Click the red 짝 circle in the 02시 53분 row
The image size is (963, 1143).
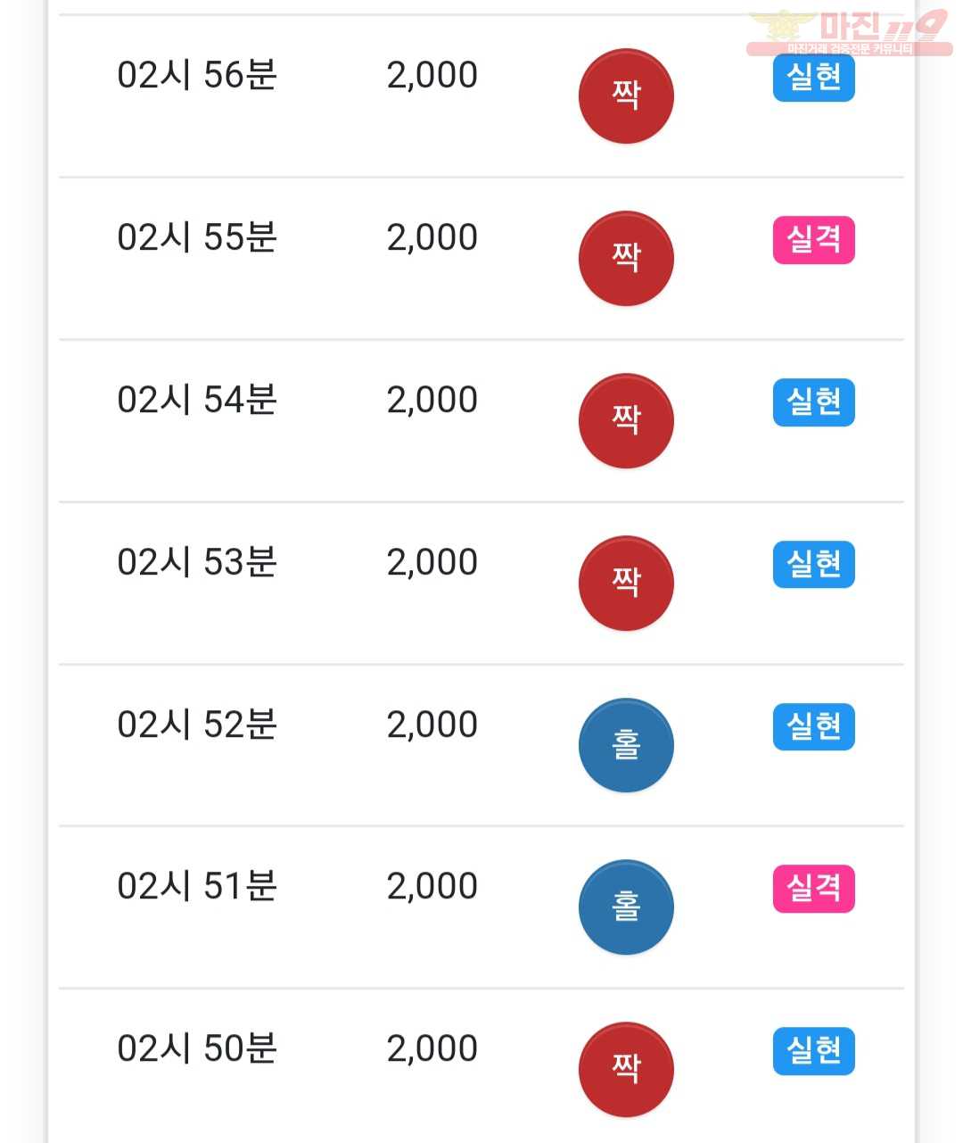[x=626, y=583]
